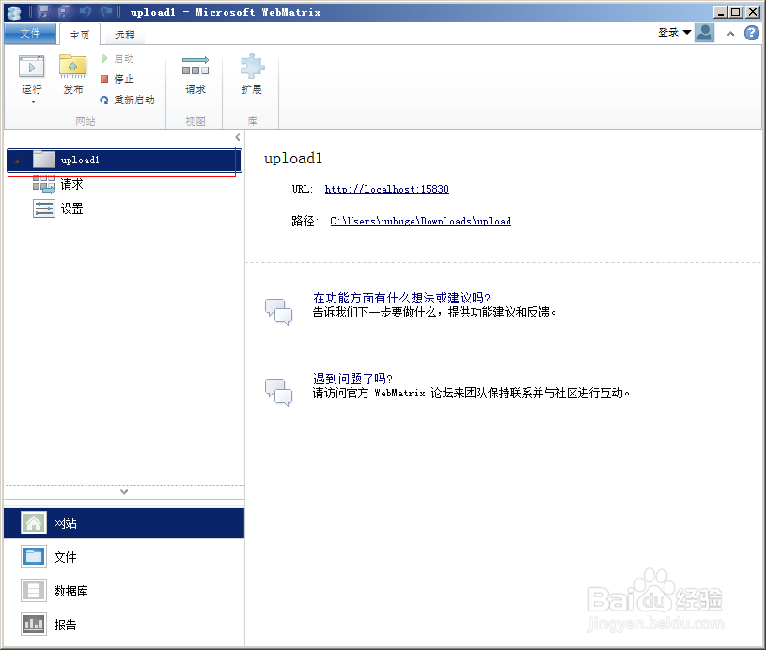The image size is (766, 650).
Task: Select the Databases (数据库) workspace
Action: tap(124, 591)
